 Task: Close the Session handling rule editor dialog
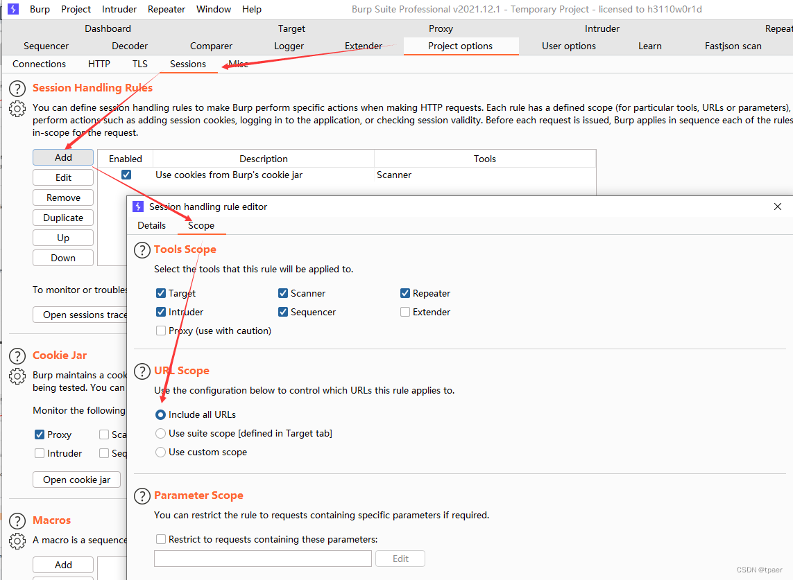pos(777,206)
